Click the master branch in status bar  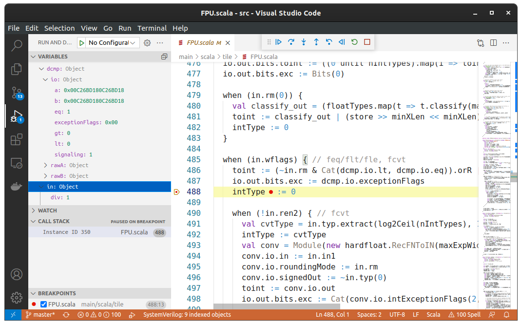coord(40,315)
